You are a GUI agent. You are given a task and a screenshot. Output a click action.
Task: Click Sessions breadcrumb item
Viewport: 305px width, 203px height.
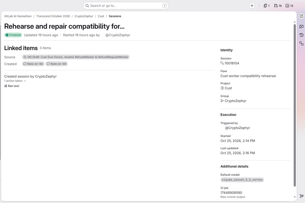point(115,16)
